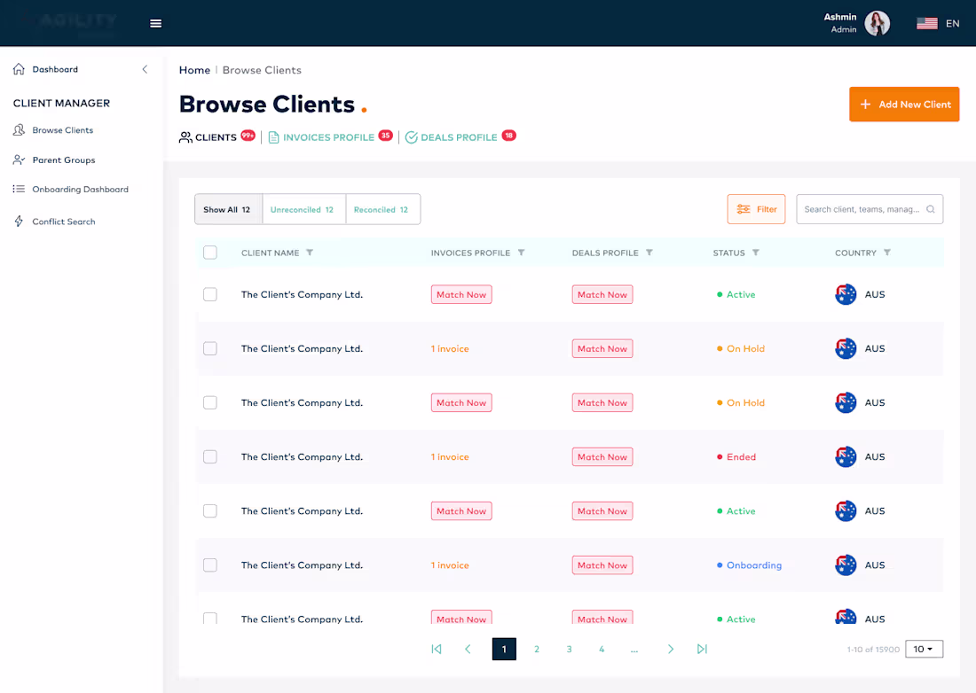Image resolution: width=976 pixels, height=693 pixels.
Task: Click the US flag language selector
Action: (927, 23)
